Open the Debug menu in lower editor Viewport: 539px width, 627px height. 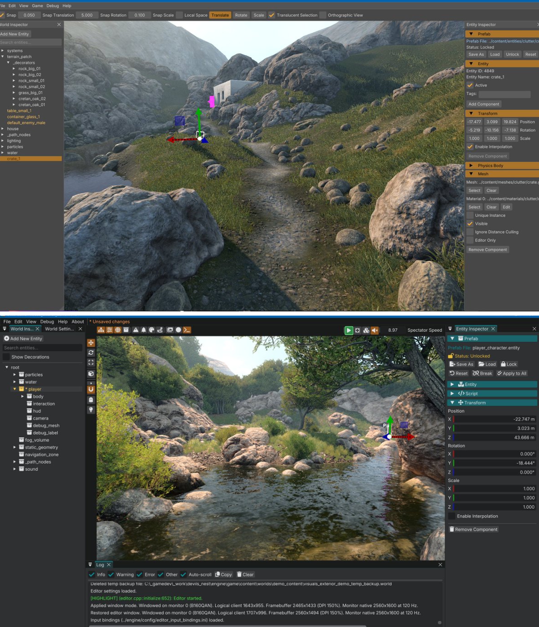(x=47, y=322)
